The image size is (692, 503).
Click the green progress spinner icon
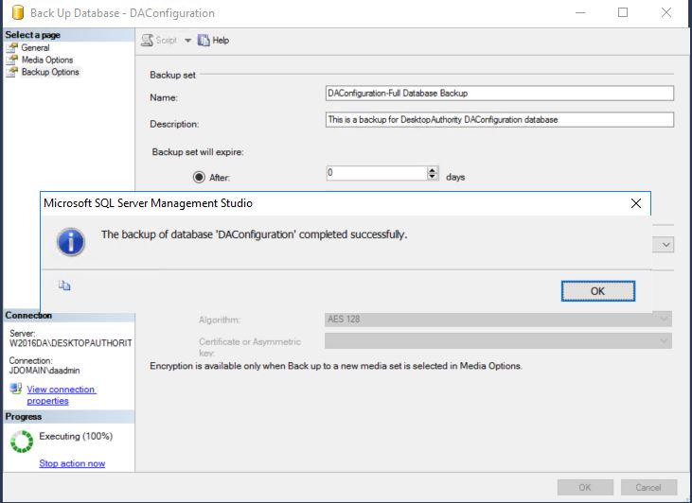point(21,442)
